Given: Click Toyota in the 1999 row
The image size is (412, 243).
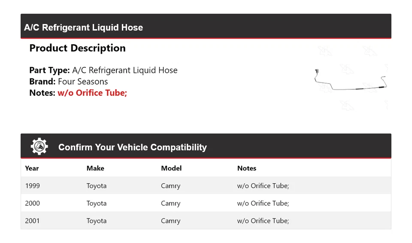Looking at the screenshot, I should click(97, 186).
